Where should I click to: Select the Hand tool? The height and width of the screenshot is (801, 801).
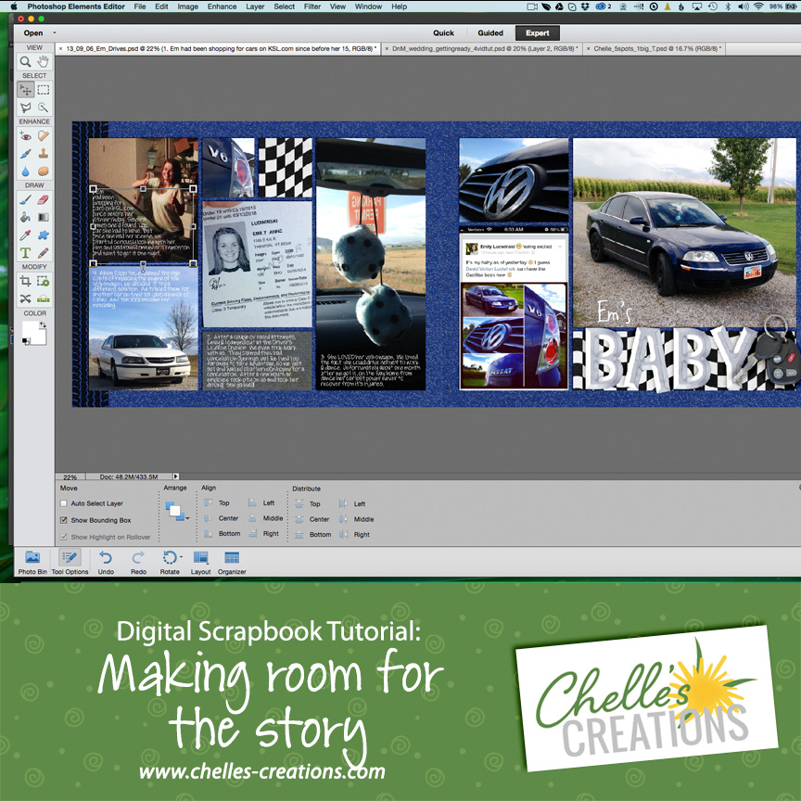[44, 62]
